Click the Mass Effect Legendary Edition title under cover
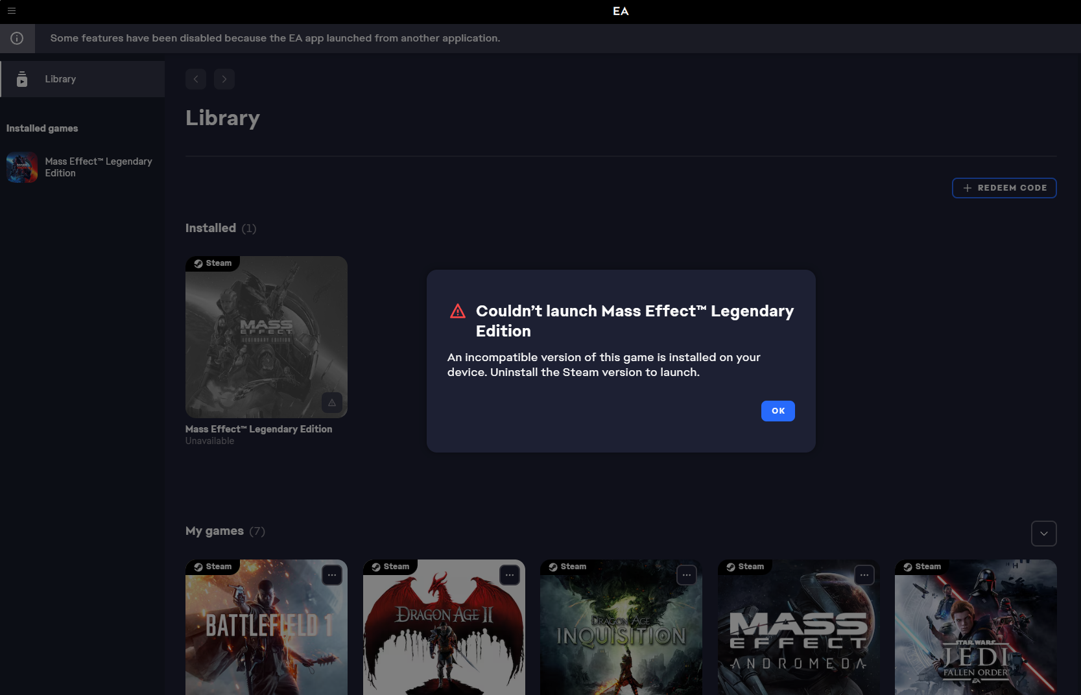The height and width of the screenshot is (695, 1081). tap(259, 429)
